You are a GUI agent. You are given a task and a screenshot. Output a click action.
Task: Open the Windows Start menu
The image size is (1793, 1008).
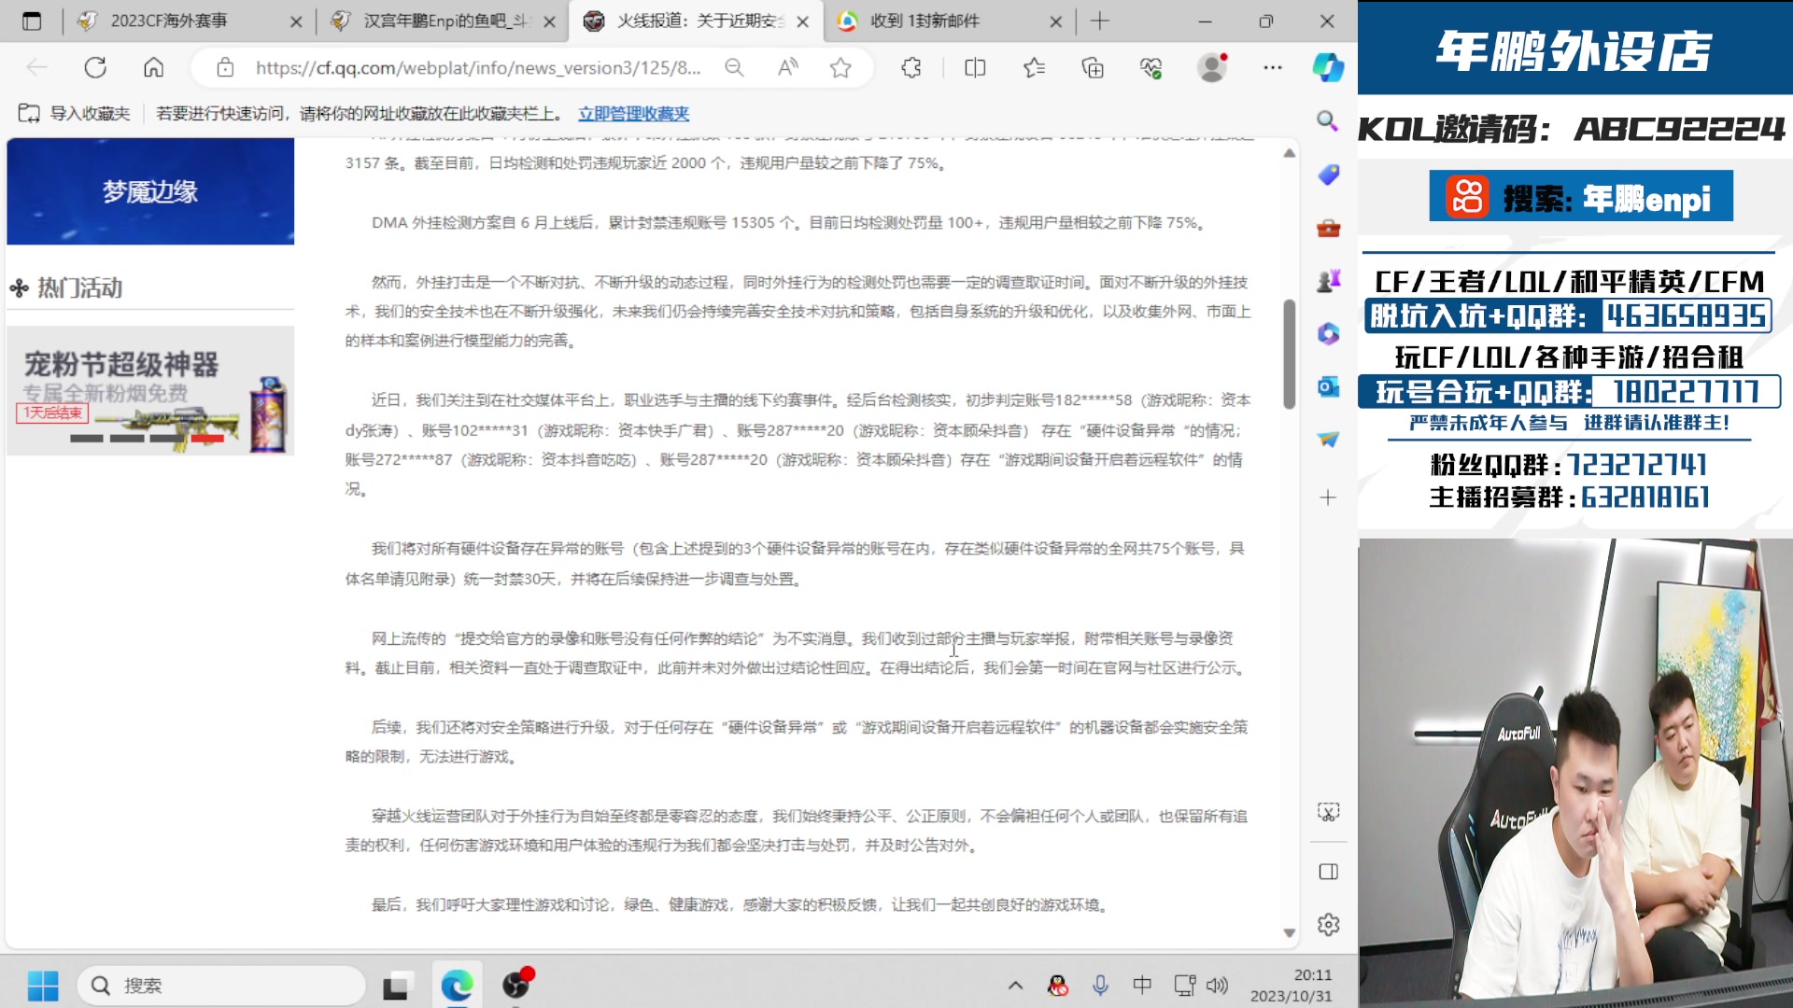[x=43, y=986]
